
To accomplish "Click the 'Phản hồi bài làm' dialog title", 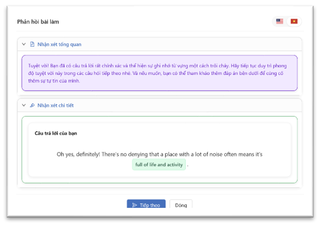I will coord(38,22).
